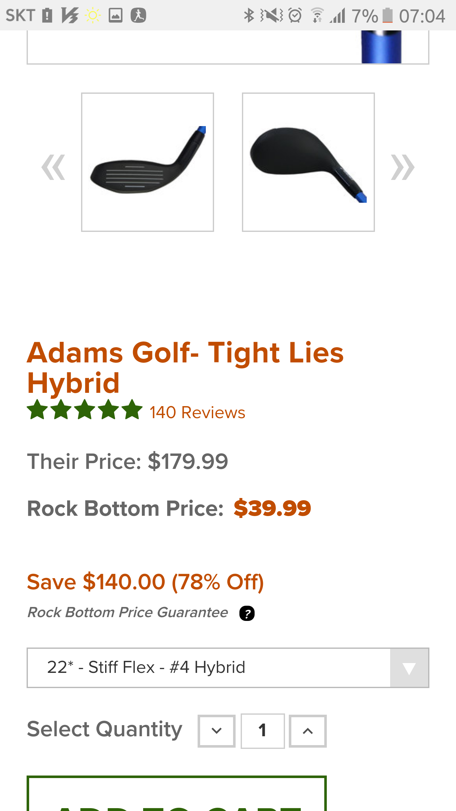Decrease quantity with the down chevron
456x811 pixels.
217,731
